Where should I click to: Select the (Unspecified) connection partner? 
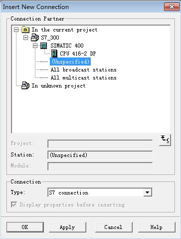pos(70,61)
